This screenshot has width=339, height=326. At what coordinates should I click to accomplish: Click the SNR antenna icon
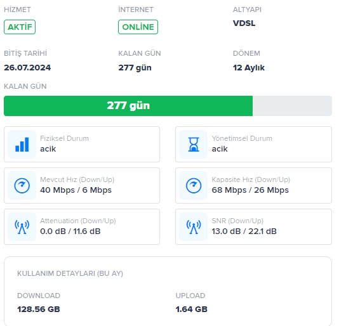[x=194, y=227]
